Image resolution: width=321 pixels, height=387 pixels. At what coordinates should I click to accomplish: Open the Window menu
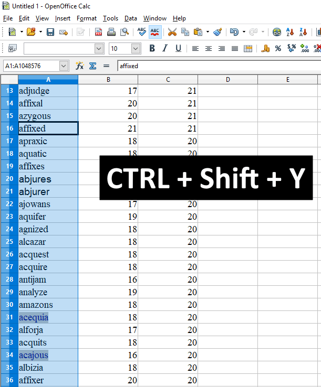click(x=155, y=18)
